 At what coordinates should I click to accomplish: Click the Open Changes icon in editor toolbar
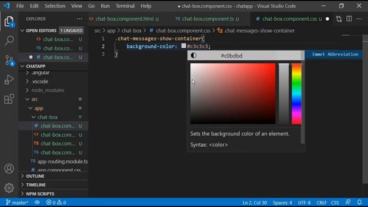[x=339, y=19]
